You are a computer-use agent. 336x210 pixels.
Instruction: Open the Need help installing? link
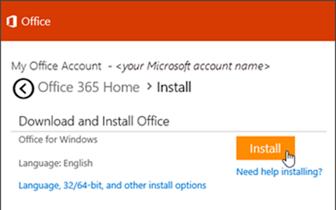tap(279, 172)
